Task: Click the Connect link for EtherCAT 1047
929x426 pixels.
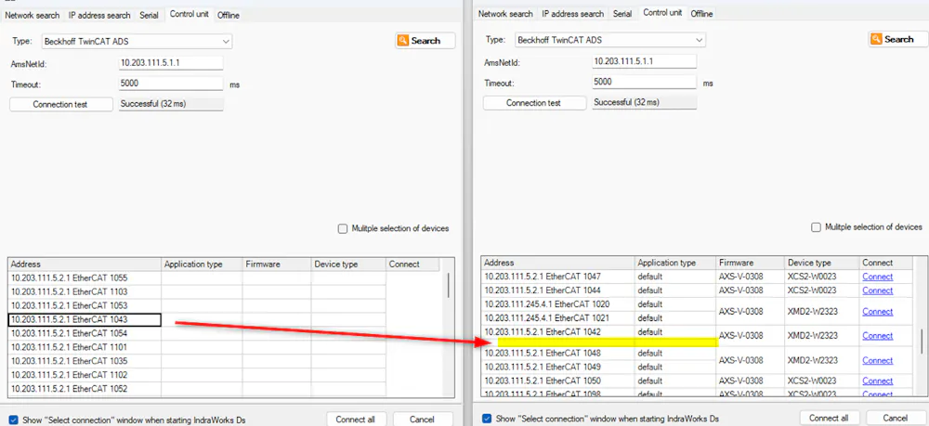Action: pyautogui.click(x=878, y=277)
